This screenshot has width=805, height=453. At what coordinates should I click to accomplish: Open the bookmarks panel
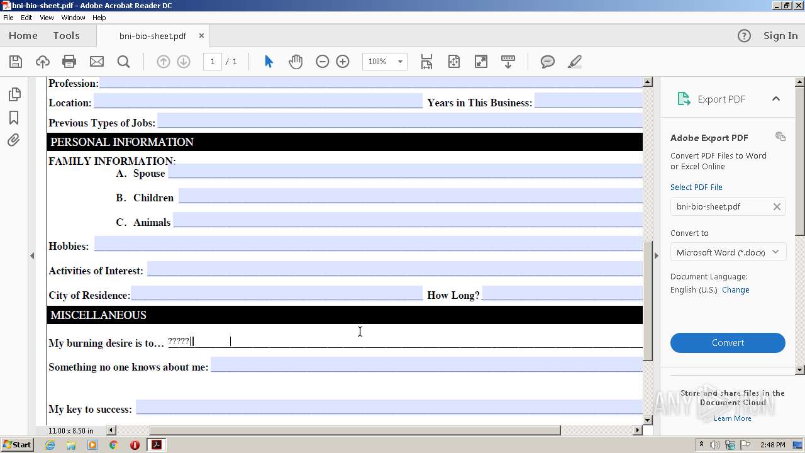tap(14, 118)
